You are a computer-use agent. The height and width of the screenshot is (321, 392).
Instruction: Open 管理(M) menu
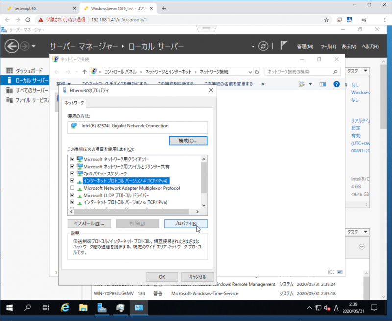tap(305, 46)
